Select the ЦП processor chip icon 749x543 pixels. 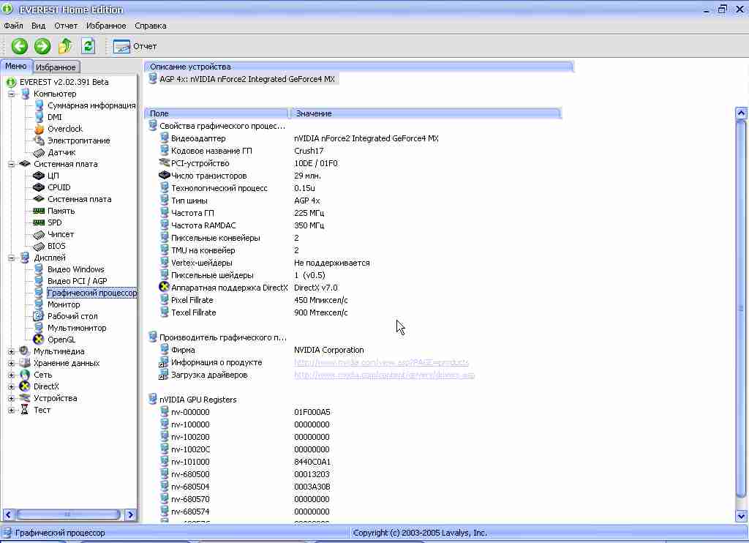39,176
